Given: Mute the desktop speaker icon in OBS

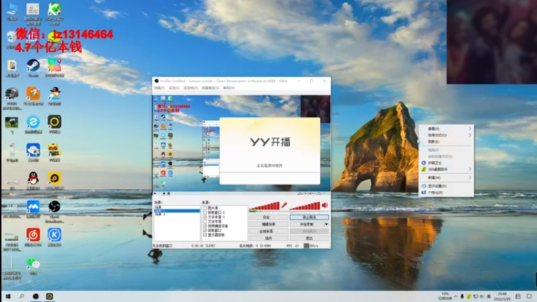Looking at the screenshot, I should 325,205.
